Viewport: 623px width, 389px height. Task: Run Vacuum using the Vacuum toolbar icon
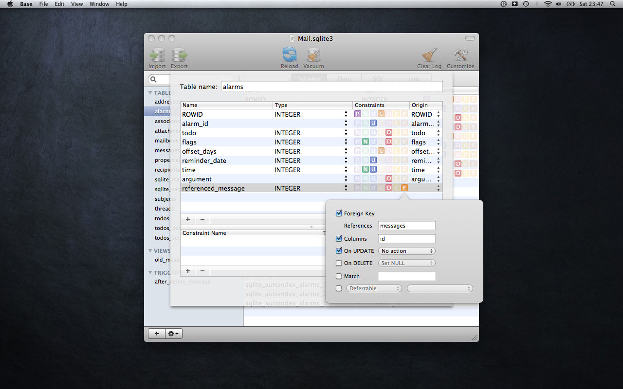click(x=313, y=55)
